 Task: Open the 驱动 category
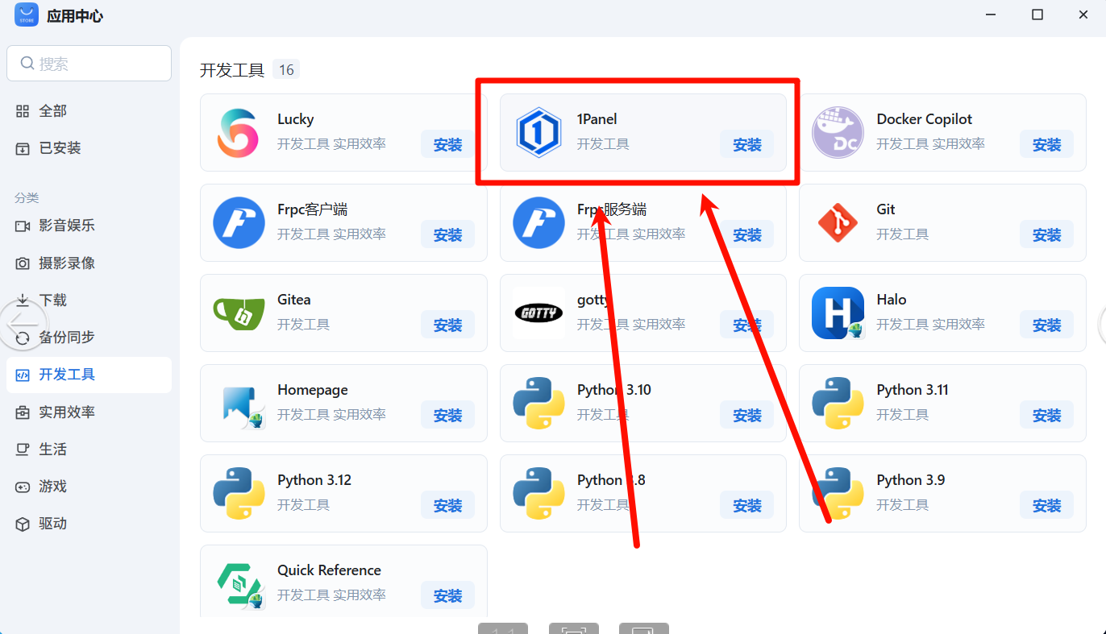coord(89,524)
